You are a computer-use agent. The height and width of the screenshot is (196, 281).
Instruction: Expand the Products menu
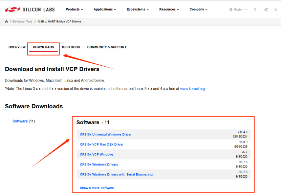coord(74,9)
